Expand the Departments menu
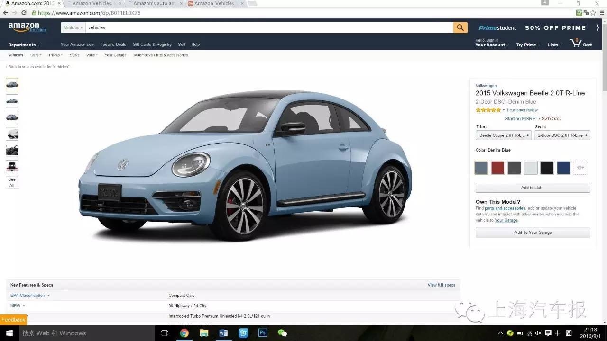 click(24, 45)
